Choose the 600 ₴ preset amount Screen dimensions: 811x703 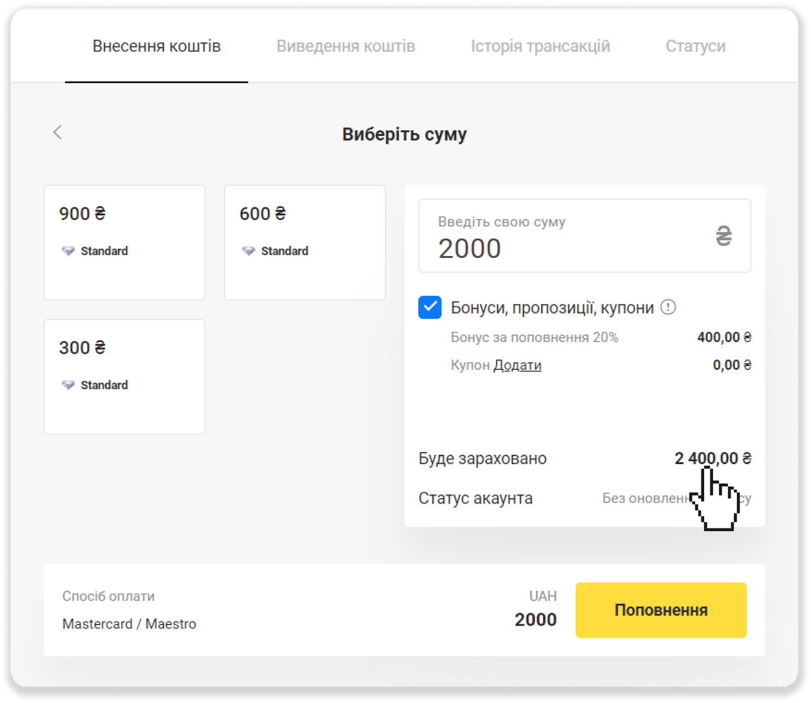(x=305, y=243)
